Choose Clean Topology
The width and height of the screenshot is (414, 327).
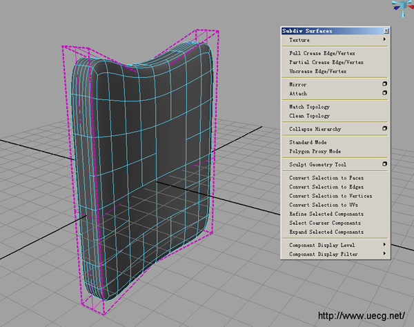coord(309,116)
